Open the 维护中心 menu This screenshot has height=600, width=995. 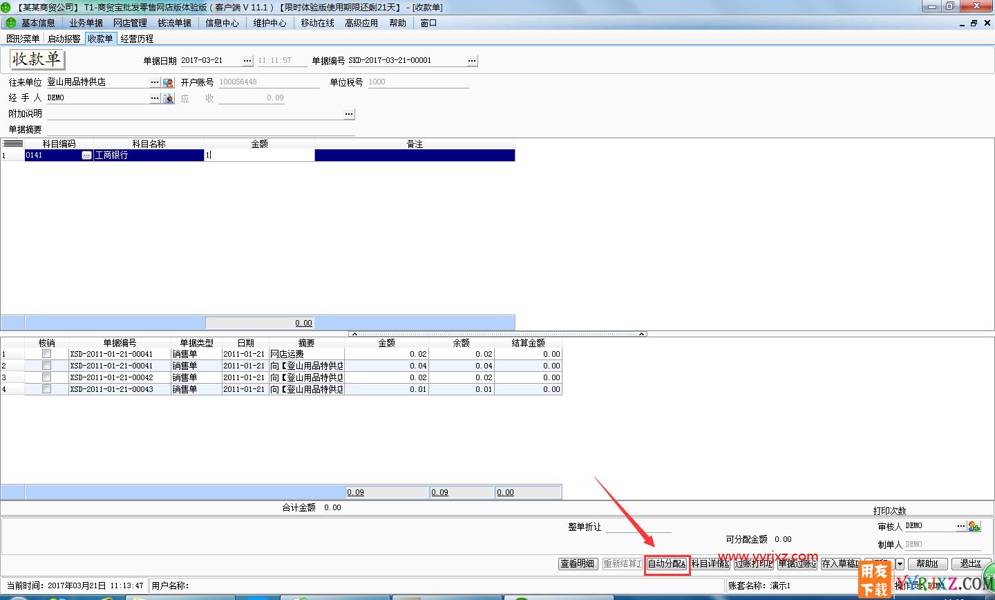pyautogui.click(x=269, y=23)
